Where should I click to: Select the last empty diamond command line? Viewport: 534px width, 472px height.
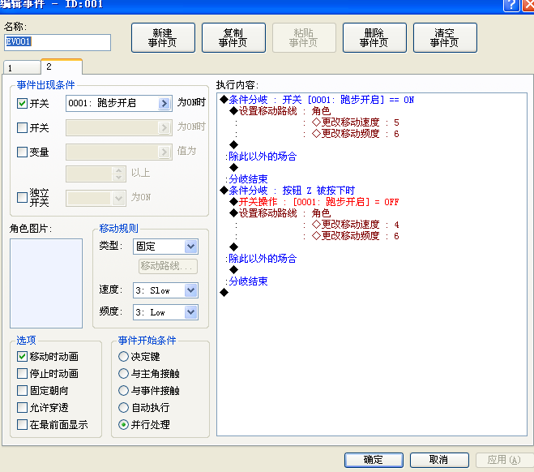pyautogui.click(x=224, y=293)
